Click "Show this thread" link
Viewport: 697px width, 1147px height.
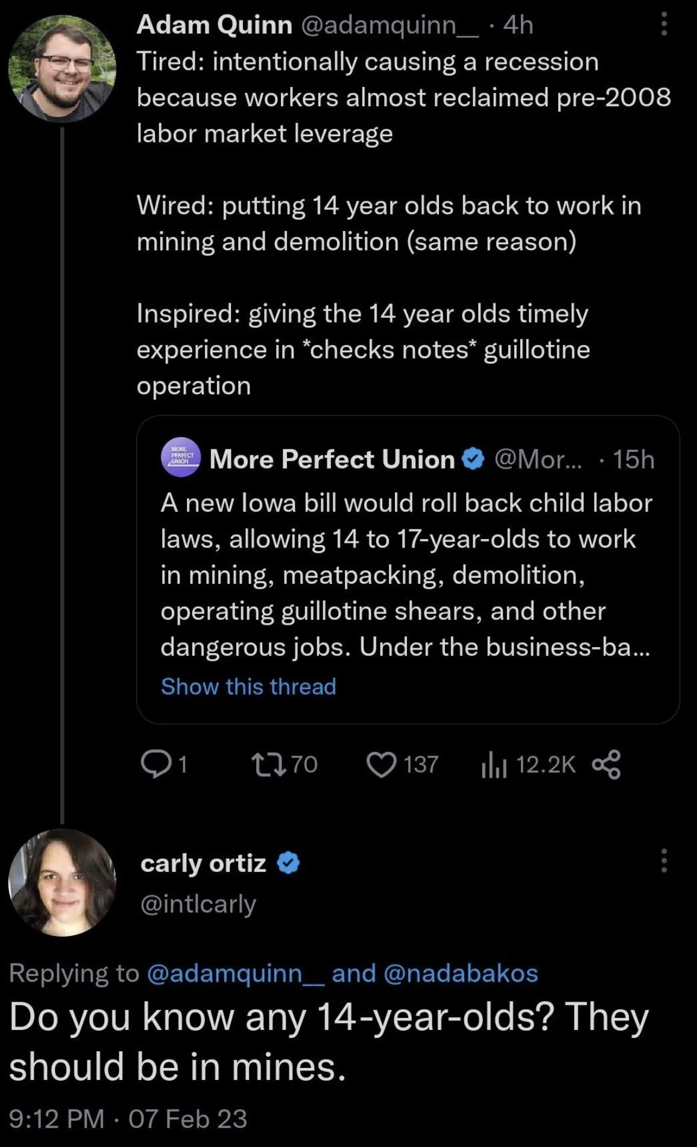point(248,686)
